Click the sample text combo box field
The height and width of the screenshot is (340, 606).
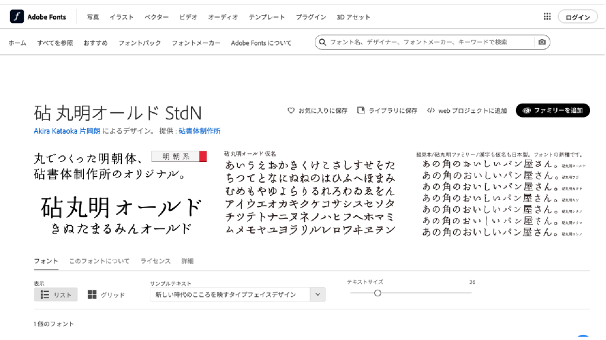pyautogui.click(x=237, y=294)
